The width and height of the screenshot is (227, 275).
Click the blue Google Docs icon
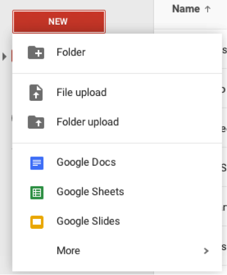click(x=37, y=163)
